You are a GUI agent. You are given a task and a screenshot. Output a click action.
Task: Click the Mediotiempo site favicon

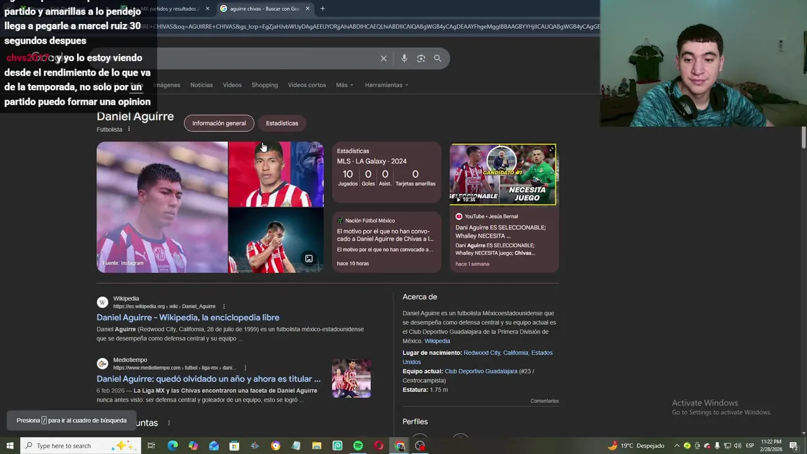[102, 363]
